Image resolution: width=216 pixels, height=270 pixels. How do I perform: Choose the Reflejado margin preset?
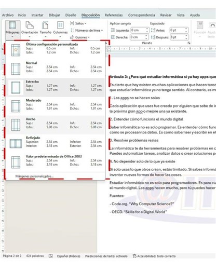[56, 143]
